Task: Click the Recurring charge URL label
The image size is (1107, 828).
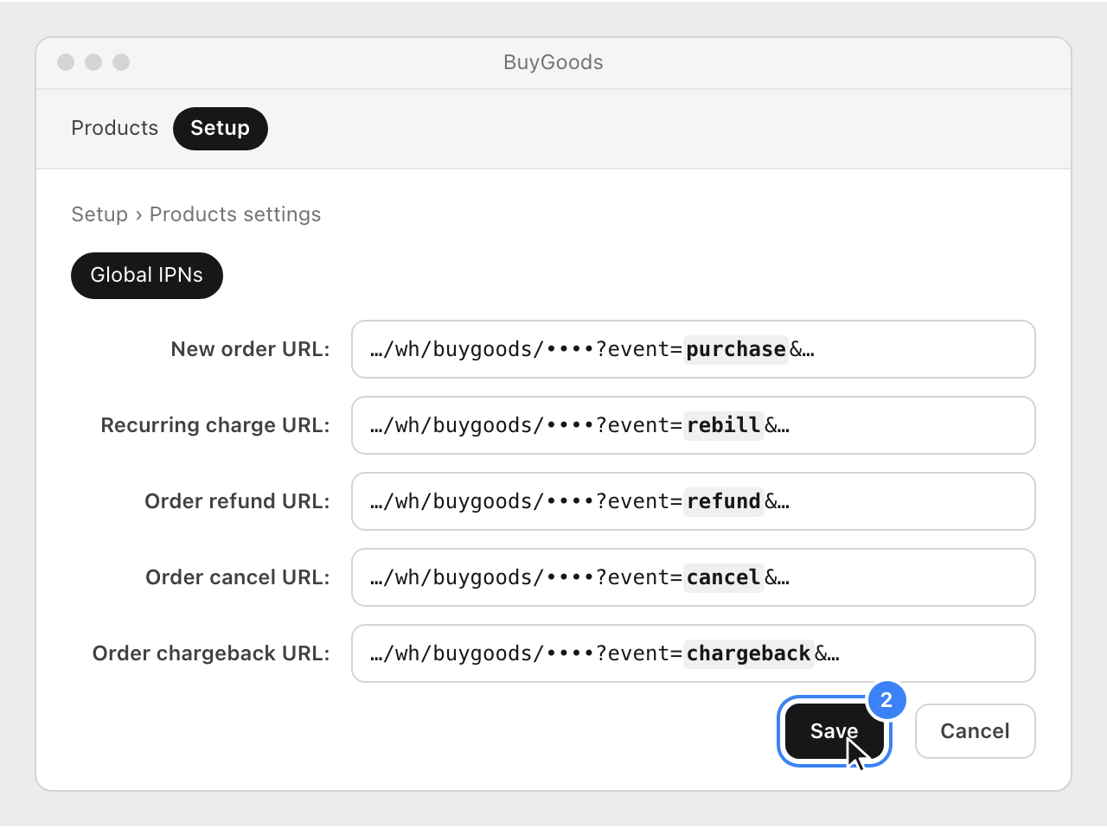Action: pos(215,425)
